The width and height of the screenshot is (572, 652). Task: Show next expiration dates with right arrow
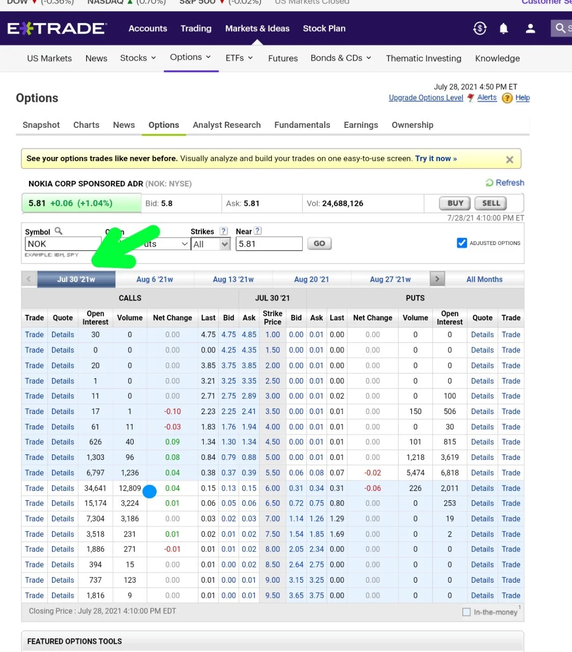(437, 279)
